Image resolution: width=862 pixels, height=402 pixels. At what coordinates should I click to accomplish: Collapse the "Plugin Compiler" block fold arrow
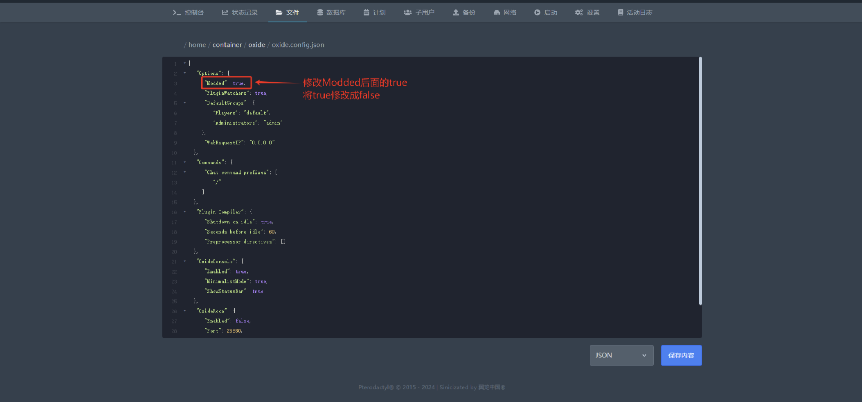(x=185, y=212)
